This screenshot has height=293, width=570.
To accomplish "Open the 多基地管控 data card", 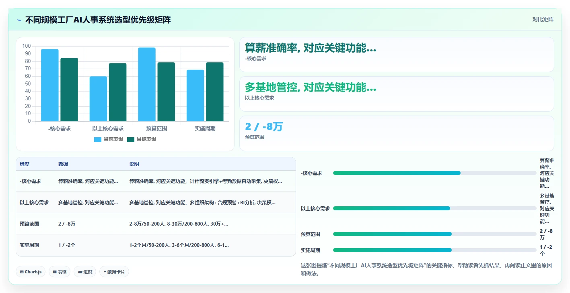I will 397,94.
